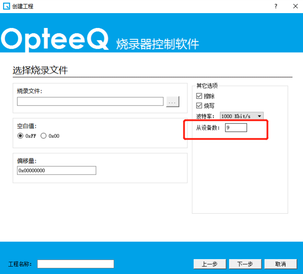Go back with the 上一步 button
The height and width of the screenshot is (274, 303).
click(210, 264)
